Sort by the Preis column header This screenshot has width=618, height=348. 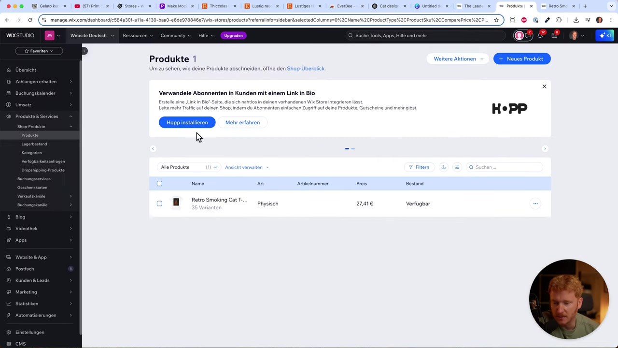tap(362, 184)
